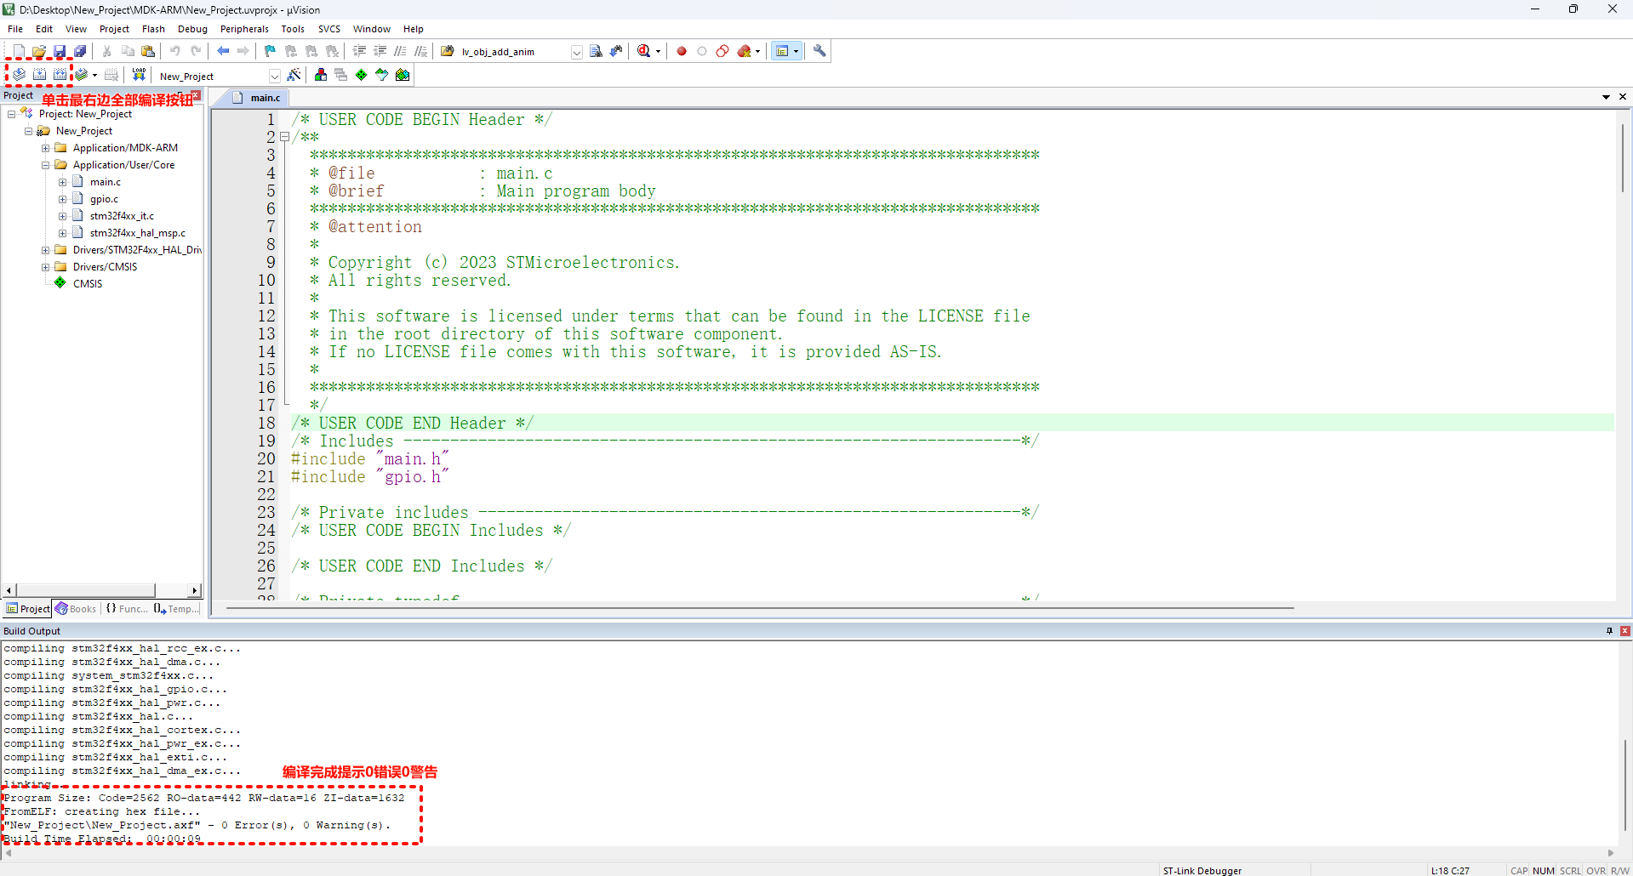Image resolution: width=1633 pixels, height=876 pixels.
Task: Open the File menu
Action: (x=15, y=29)
